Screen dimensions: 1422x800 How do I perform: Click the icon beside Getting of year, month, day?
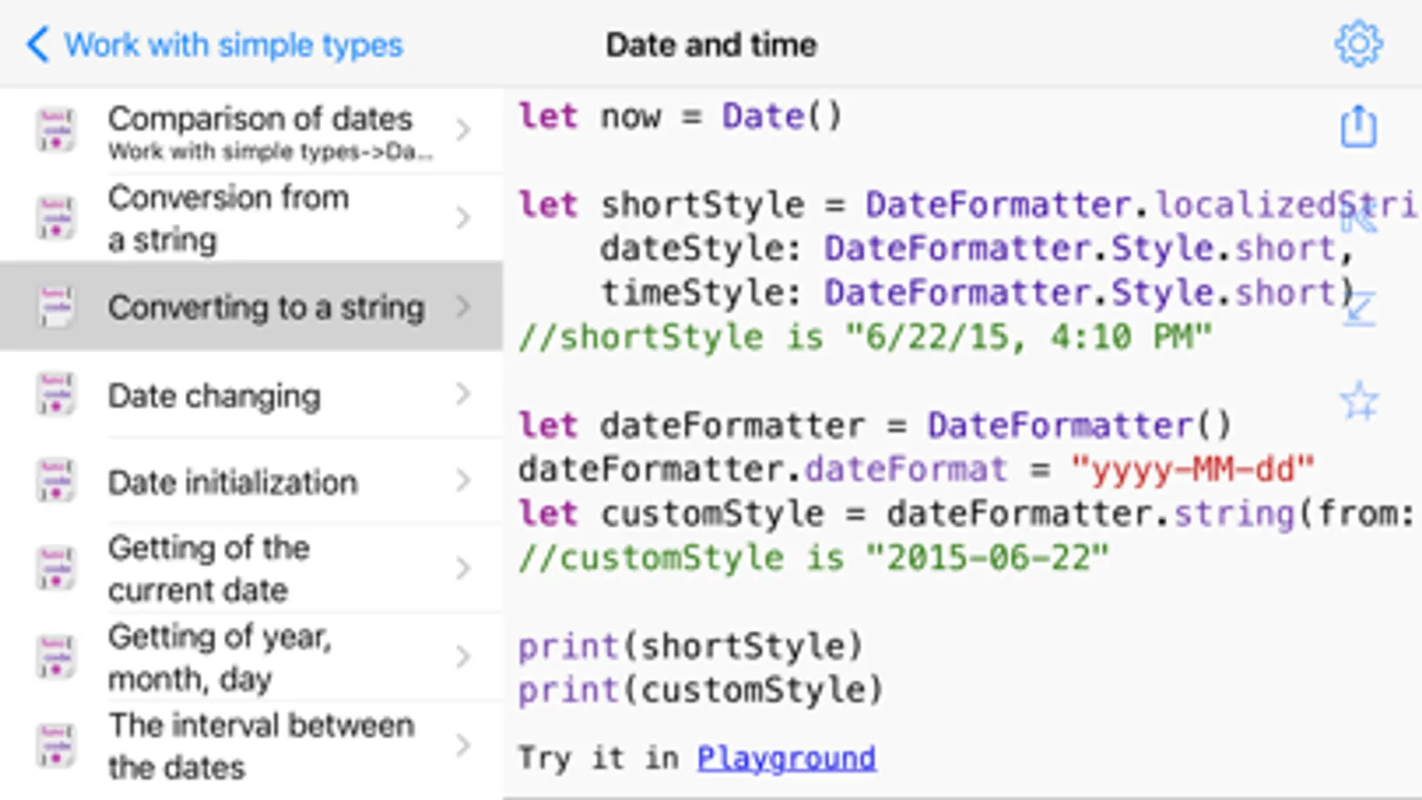55,658
